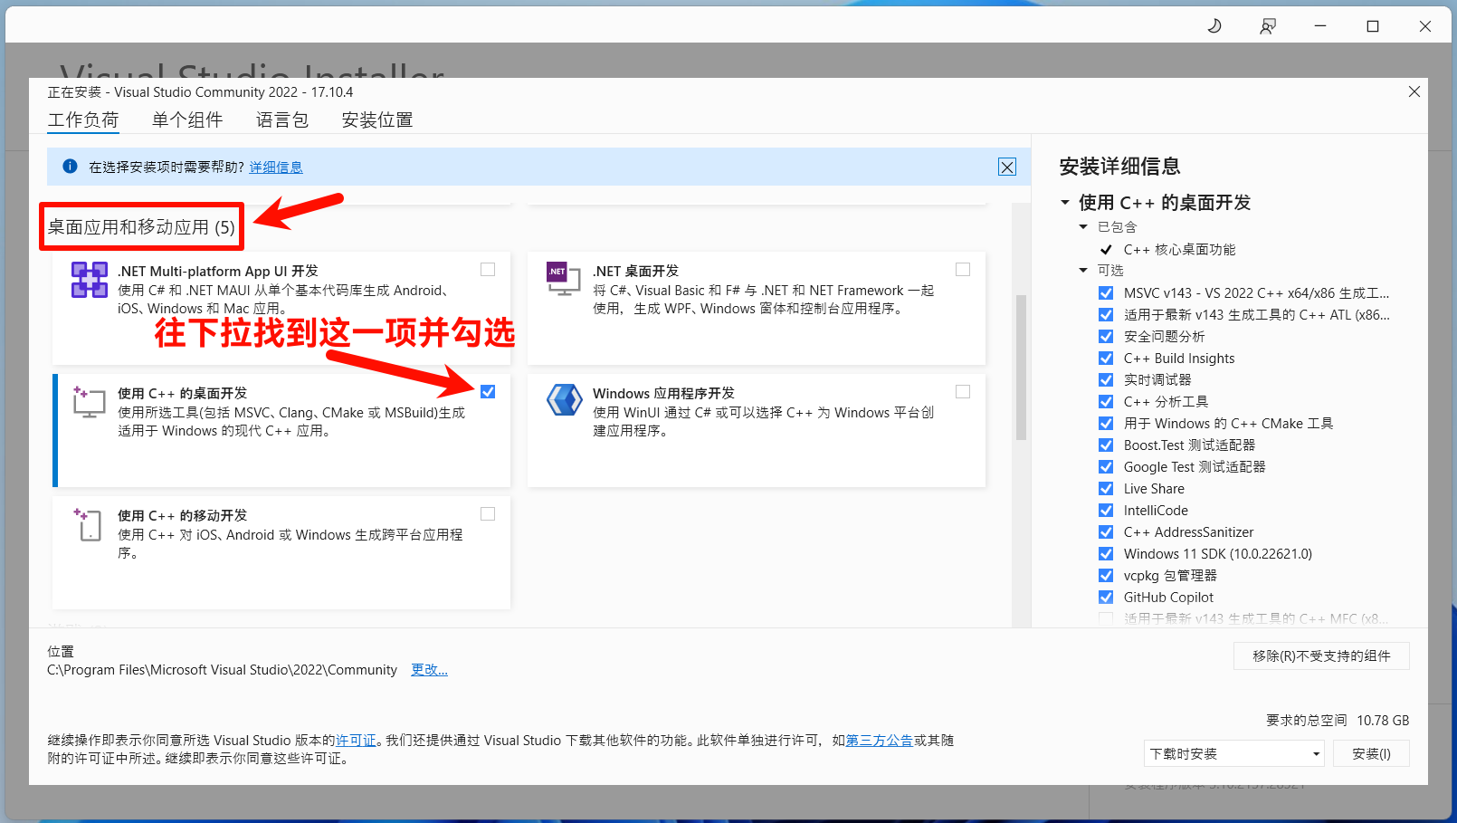Click the 安装(I) install button
The height and width of the screenshot is (823, 1457).
point(1371,753)
